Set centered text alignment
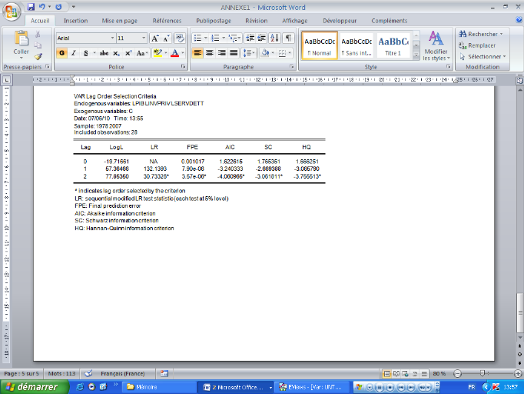The image size is (524, 394). 210,53
